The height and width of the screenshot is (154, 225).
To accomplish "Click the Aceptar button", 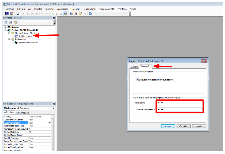I will coord(168,127).
